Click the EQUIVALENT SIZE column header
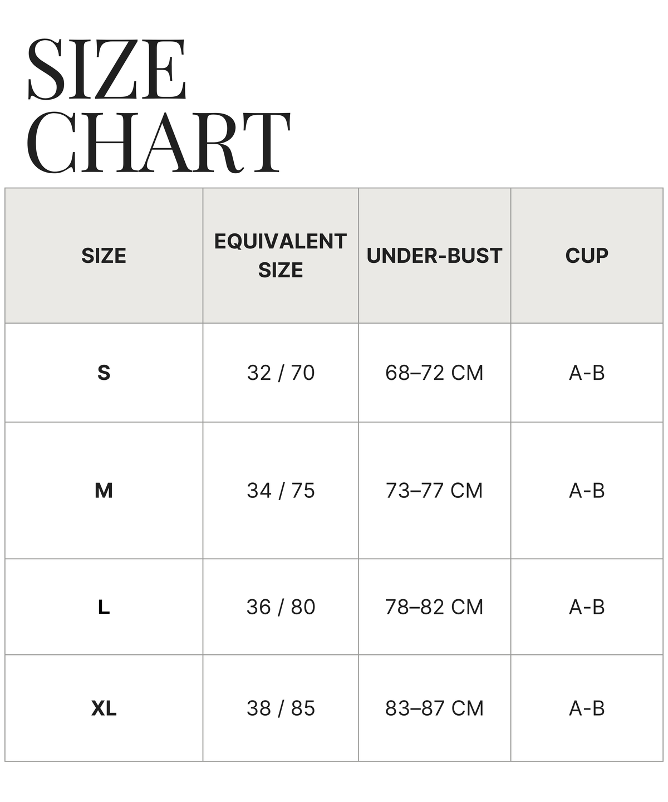 (281, 256)
